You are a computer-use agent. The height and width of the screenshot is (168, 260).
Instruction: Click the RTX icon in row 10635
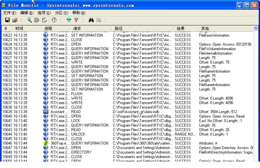pyautogui.click(x=46, y=93)
